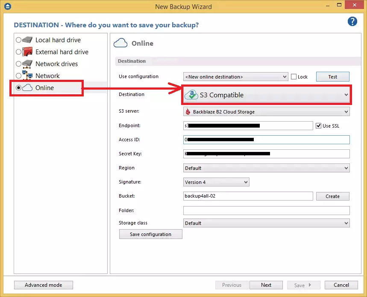The image size is (367, 297).
Task: Click the red External hard drive icon
Action: pos(27,52)
